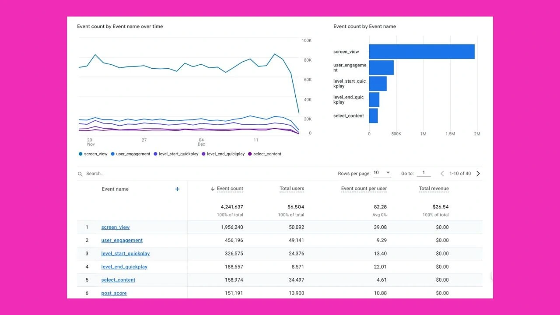Click the 13,900 total users cell
This screenshot has height=315, width=560.
pos(297,293)
